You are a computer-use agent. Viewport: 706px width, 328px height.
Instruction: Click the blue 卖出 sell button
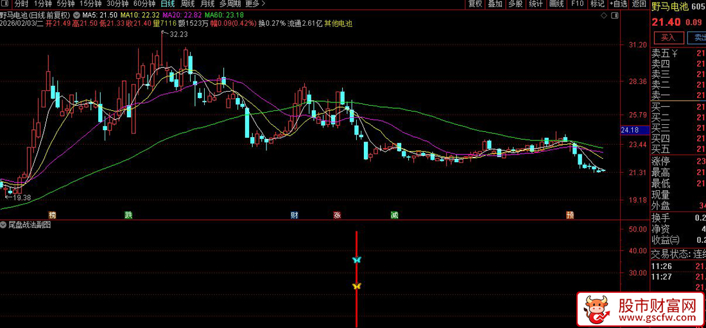(697, 38)
